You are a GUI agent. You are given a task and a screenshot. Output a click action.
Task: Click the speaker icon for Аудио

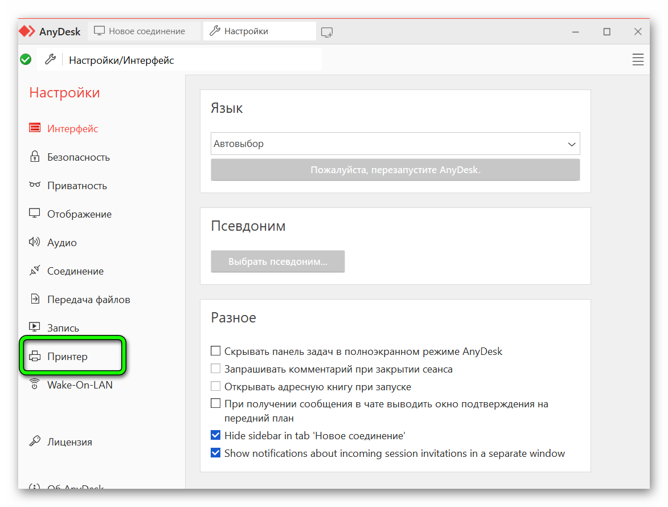[35, 242]
